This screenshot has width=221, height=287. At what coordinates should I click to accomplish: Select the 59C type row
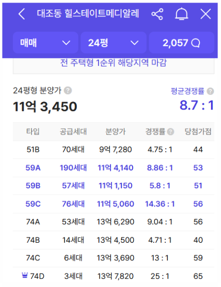click(x=114, y=204)
